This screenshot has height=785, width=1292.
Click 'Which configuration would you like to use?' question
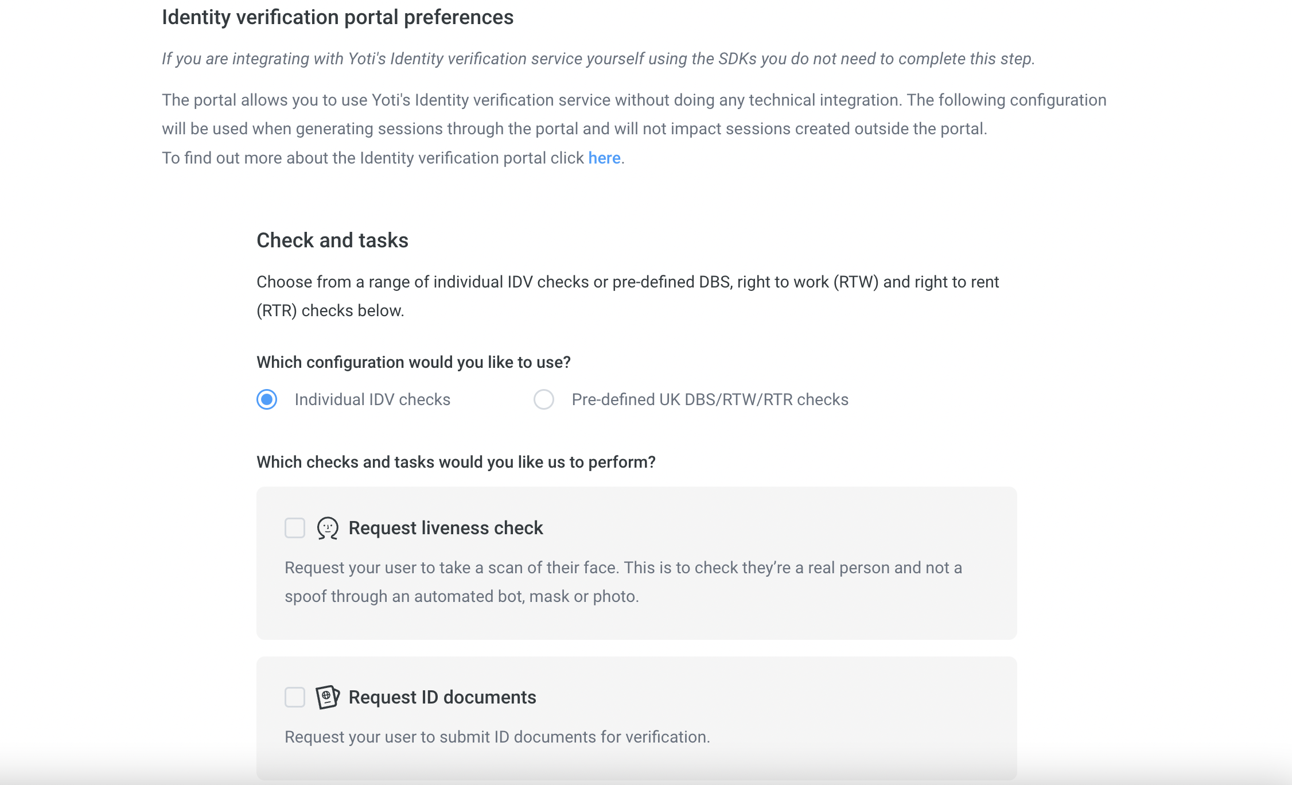(413, 362)
